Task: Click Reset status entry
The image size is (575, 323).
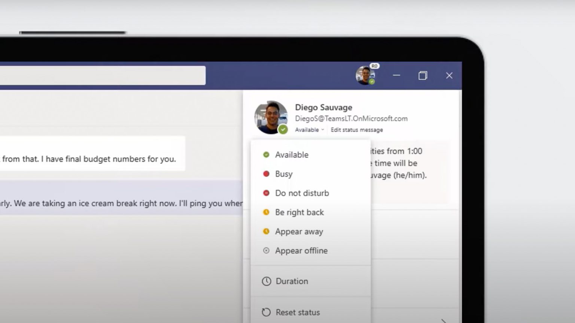Action: tap(311, 312)
